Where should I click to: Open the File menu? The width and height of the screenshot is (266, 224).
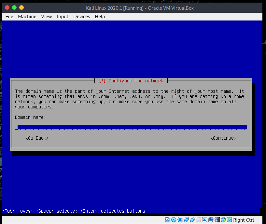point(9,17)
